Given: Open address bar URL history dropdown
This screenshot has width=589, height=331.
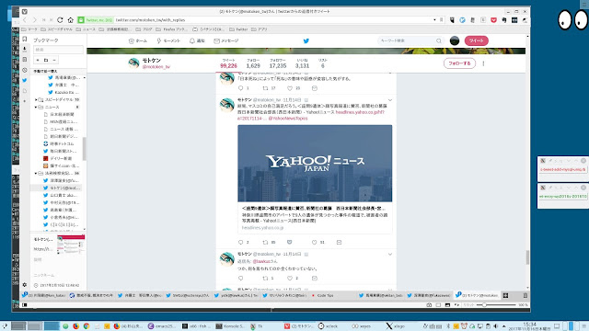Looking at the screenshot, I should pos(434,20).
